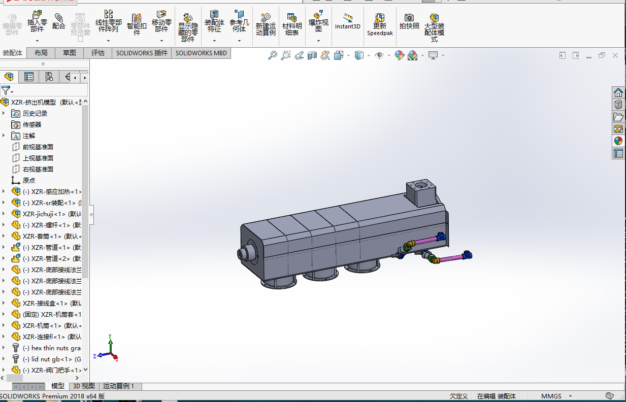Select Linear Component Pattern (线性零部件阵列) tool
This screenshot has width=626, height=402.
[108, 14]
